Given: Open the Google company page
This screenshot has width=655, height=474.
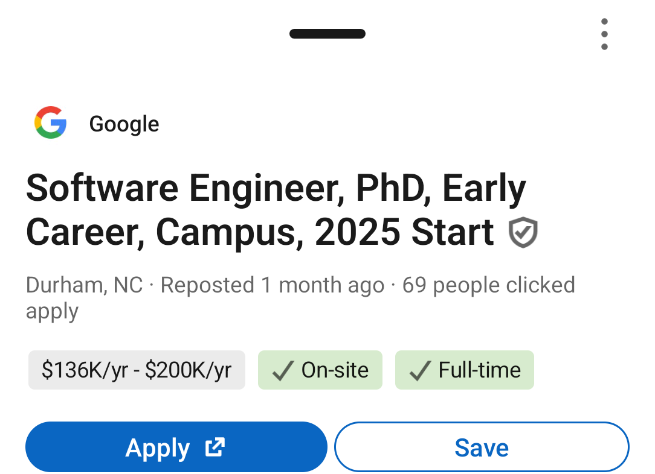Looking at the screenshot, I should point(124,123).
